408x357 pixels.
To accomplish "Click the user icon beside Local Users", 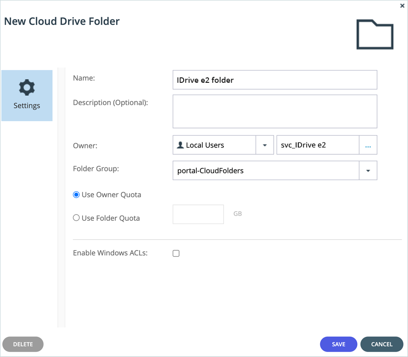I will 180,145.
